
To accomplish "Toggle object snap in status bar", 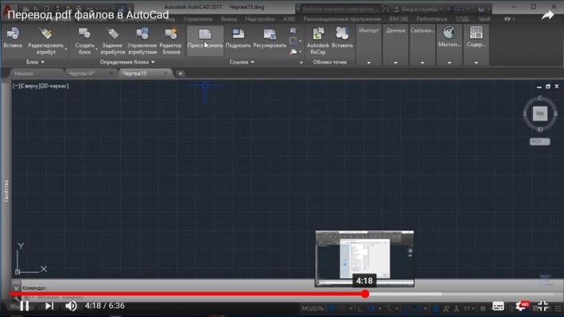I will [x=418, y=308].
